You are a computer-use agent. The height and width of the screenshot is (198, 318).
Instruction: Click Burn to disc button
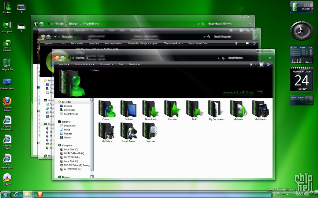(77, 43)
